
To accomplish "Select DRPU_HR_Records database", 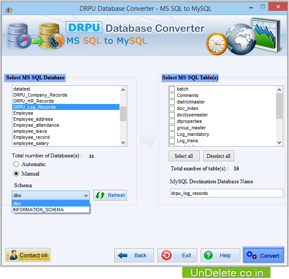I will coord(66,101).
